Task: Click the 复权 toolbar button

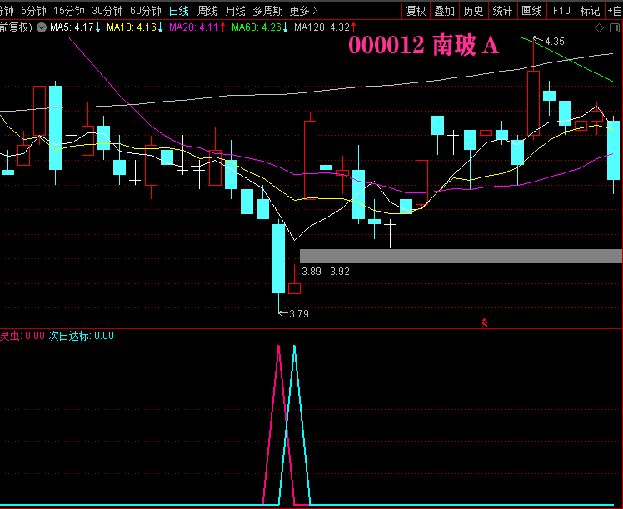Action: coord(416,11)
